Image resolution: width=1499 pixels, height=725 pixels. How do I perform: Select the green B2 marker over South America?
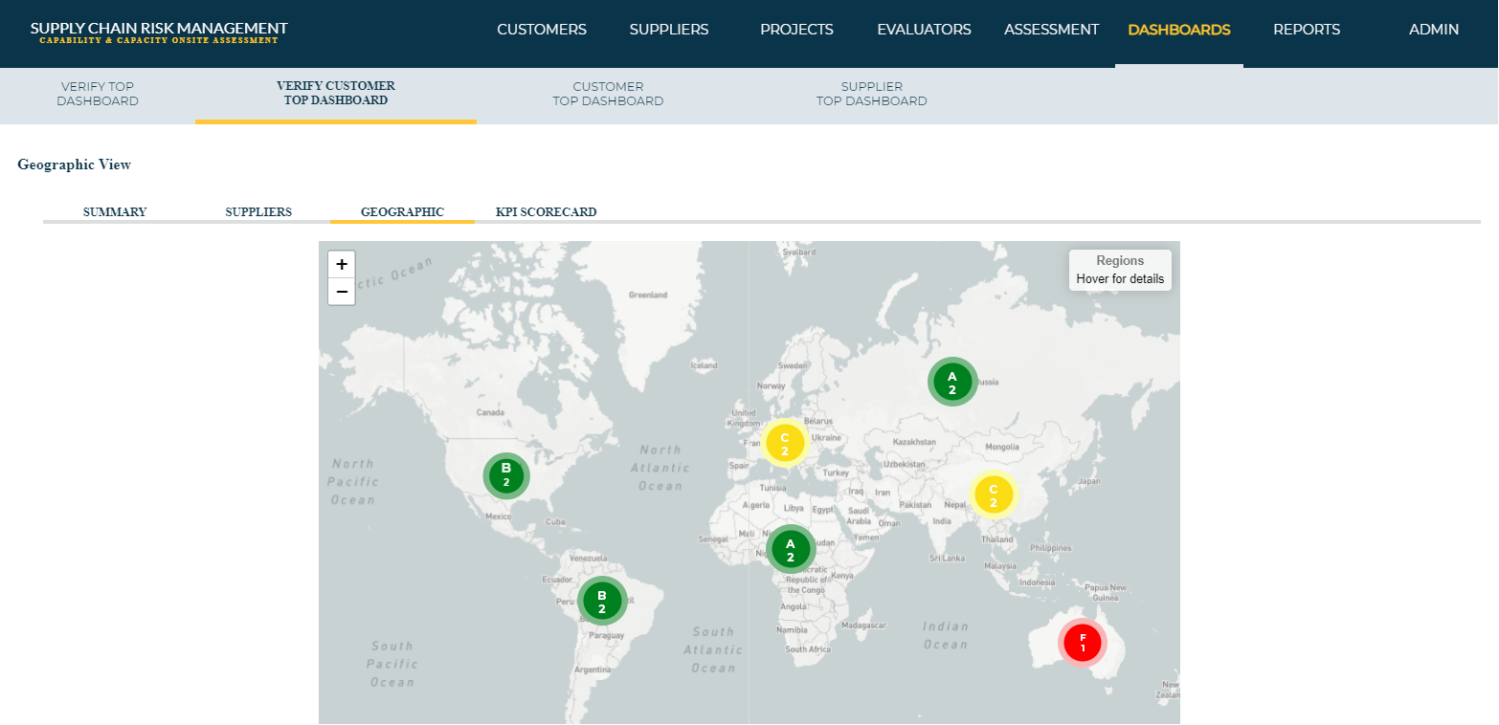pos(602,600)
